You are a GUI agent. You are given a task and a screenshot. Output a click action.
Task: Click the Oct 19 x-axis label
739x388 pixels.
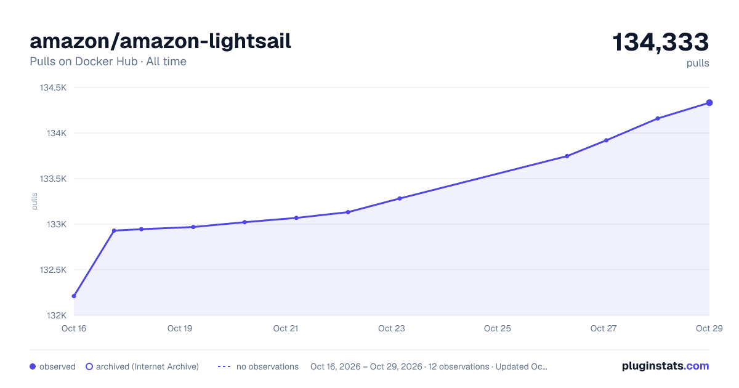click(x=180, y=329)
